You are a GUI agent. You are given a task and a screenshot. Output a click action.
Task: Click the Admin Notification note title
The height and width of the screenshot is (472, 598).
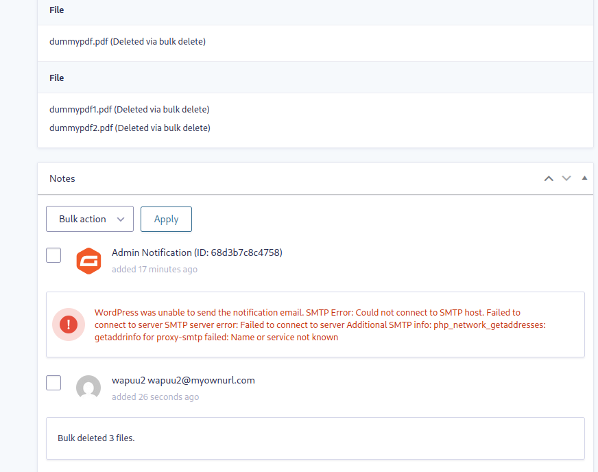pos(197,252)
